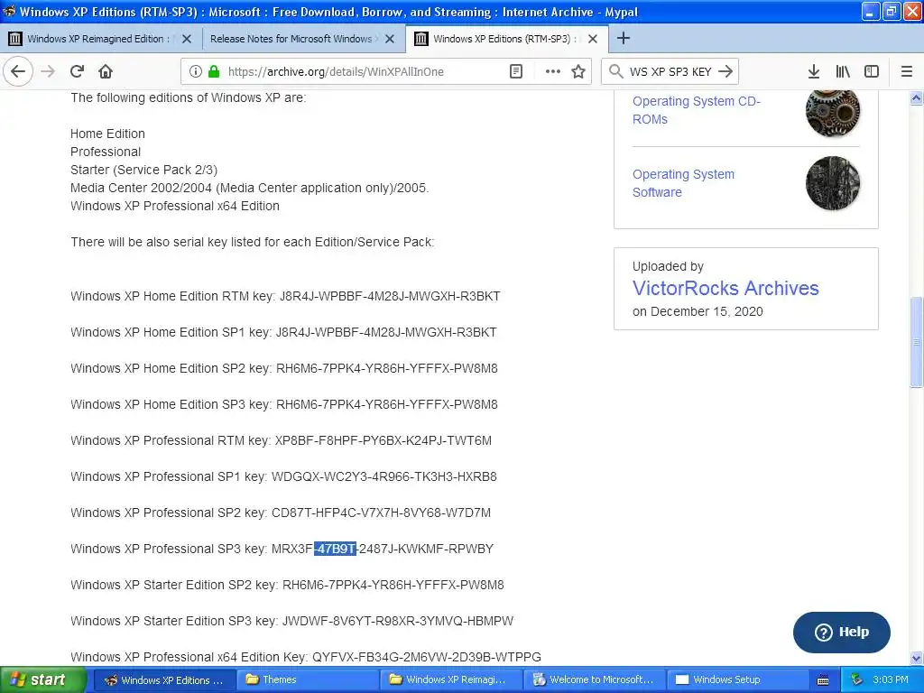Open Operating System CD-ROMs collection link

click(x=697, y=110)
